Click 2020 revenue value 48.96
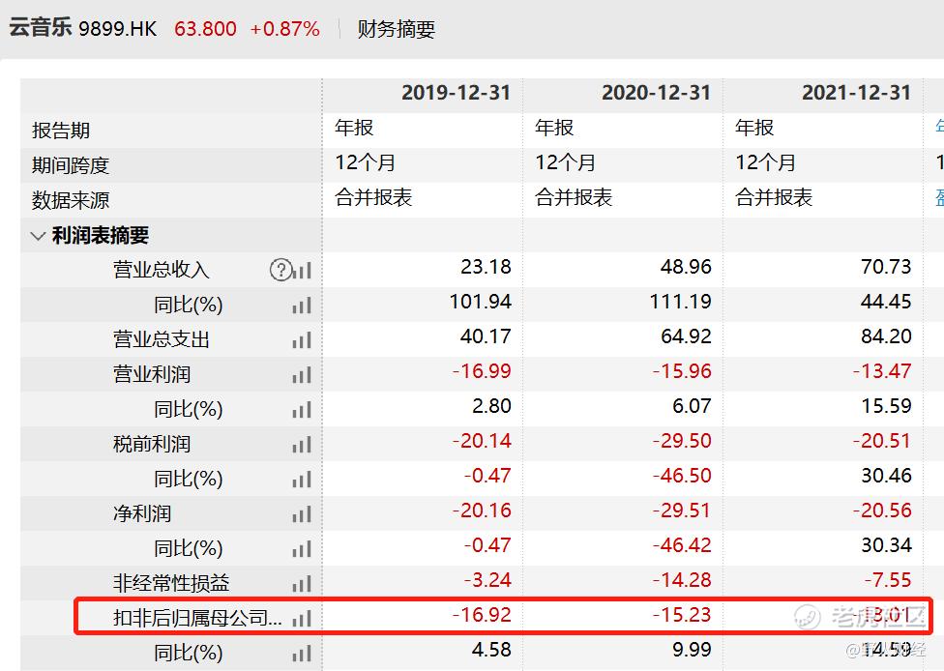Image resolution: width=944 pixels, height=671 pixels. [x=686, y=267]
